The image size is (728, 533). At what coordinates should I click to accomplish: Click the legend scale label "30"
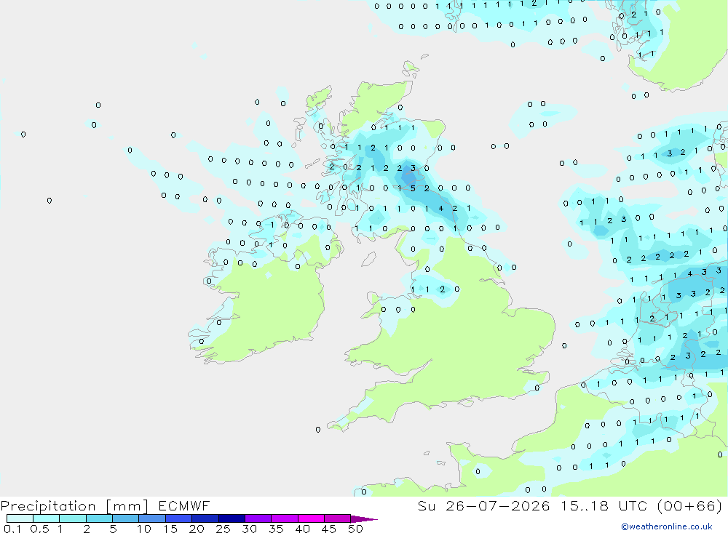pyautogui.click(x=249, y=529)
